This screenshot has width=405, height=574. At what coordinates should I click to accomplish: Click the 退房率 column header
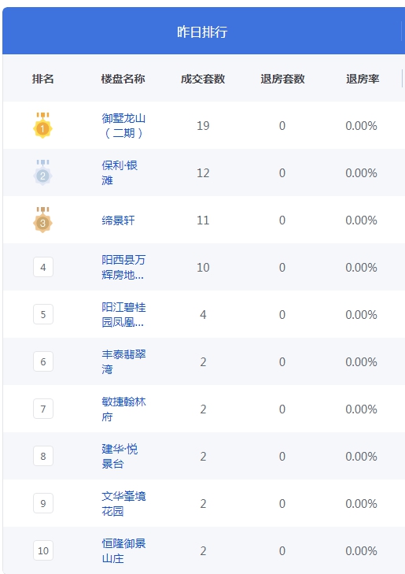click(363, 79)
